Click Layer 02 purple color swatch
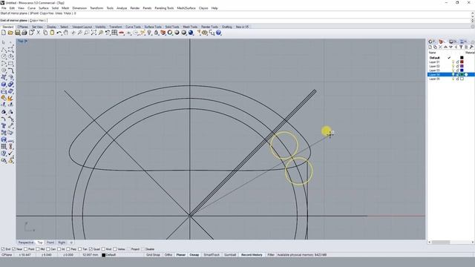Viewport: 475px width, 267px height. 462,66
